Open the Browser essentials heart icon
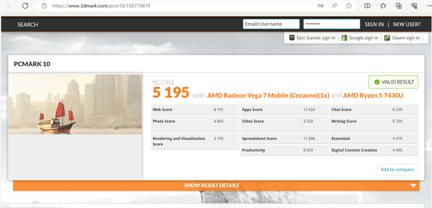The height and width of the screenshot is (208, 432). coord(414,5)
